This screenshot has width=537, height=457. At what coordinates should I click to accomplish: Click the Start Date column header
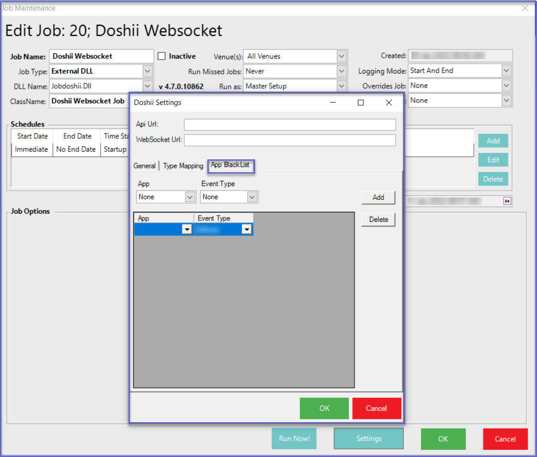click(32, 136)
